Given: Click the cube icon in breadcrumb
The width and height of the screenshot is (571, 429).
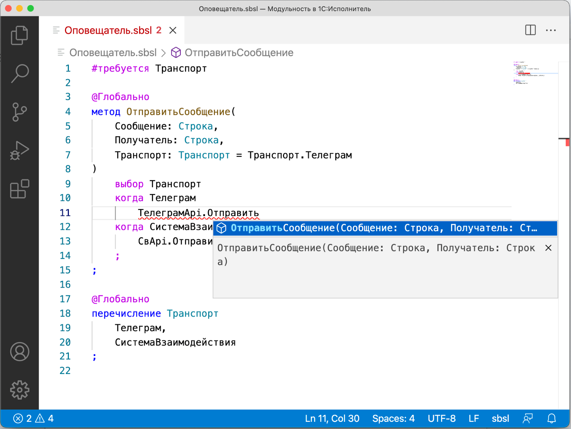Looking at the screenshot, I should (x=176, y=53).
